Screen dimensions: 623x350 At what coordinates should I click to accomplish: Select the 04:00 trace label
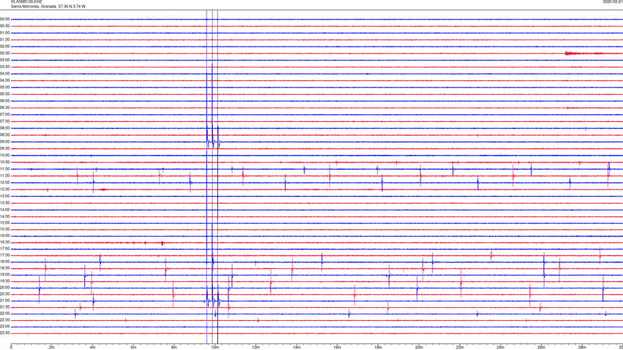tap(5, 73)
